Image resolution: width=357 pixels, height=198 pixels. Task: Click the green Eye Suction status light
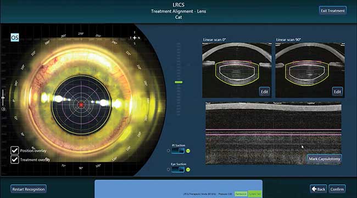(188, 169)
